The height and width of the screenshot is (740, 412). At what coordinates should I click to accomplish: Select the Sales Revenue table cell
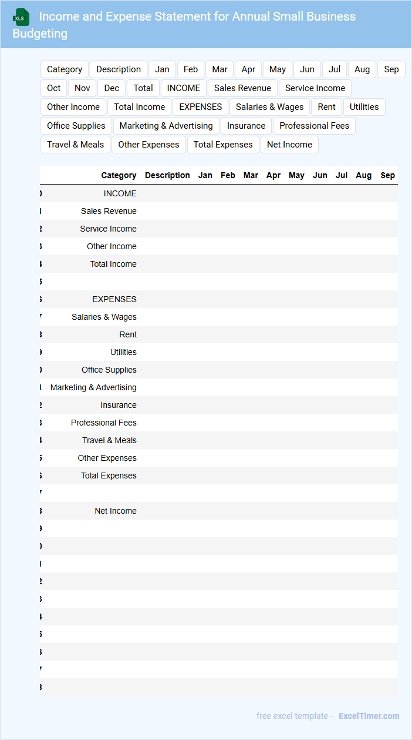(109, 211)
